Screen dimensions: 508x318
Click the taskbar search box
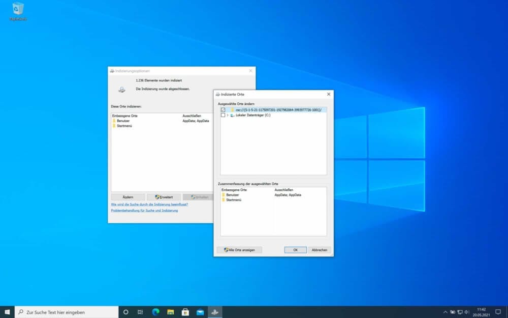click(67, 312)
